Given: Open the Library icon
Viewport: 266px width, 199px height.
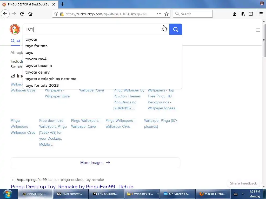Looking at the screenshot, I should click(243, 14).
